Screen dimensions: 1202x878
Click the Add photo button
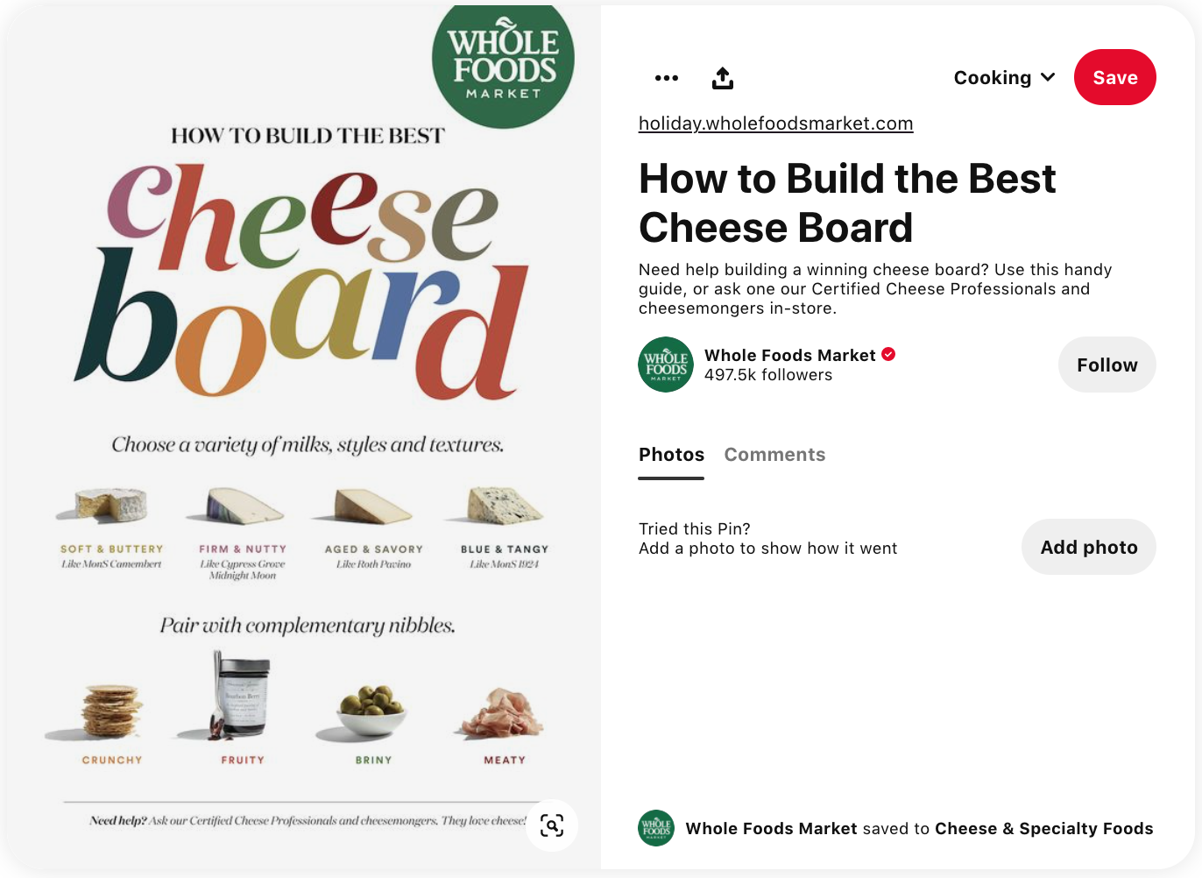pyautogui.click(x=1089, y=547)
